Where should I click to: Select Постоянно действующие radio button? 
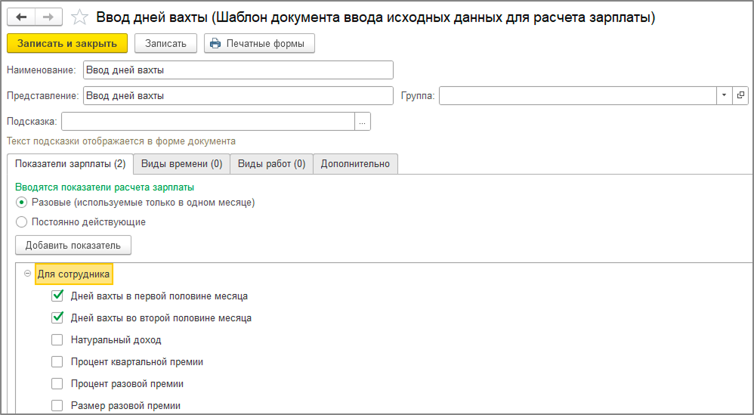click(x=21, y=222)
